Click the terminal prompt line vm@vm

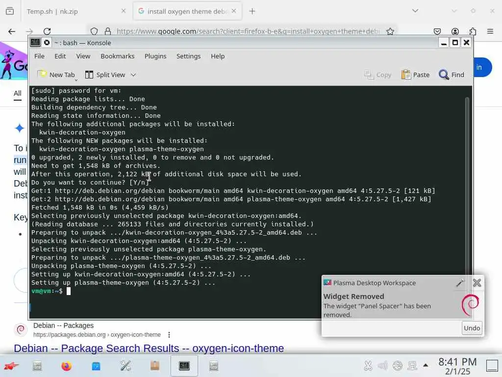click(47, 291)
